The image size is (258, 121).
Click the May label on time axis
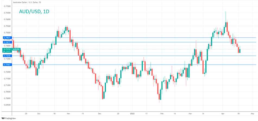pyautogui.click(x=252, y=114)
